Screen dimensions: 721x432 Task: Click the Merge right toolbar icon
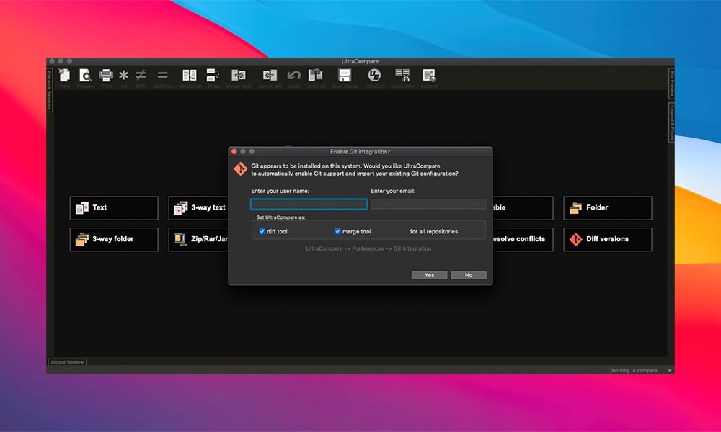coord(238,76)
